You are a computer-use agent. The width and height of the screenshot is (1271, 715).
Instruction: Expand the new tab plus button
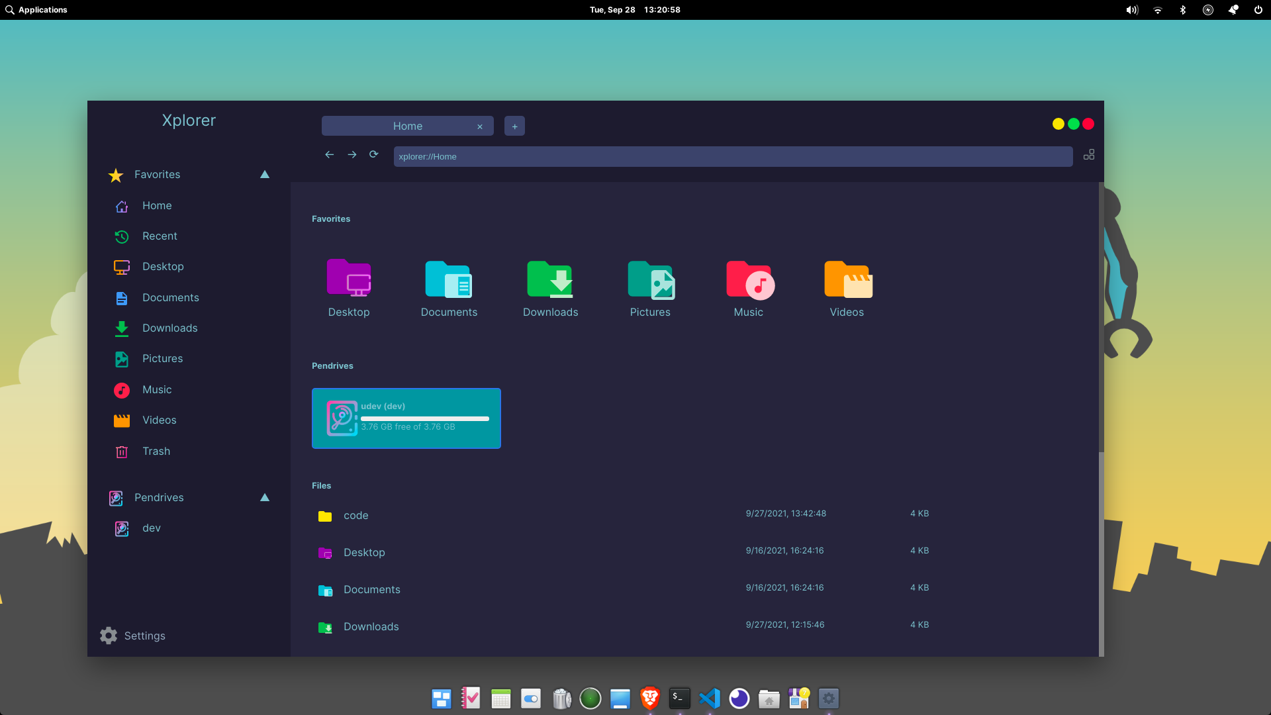515,126
